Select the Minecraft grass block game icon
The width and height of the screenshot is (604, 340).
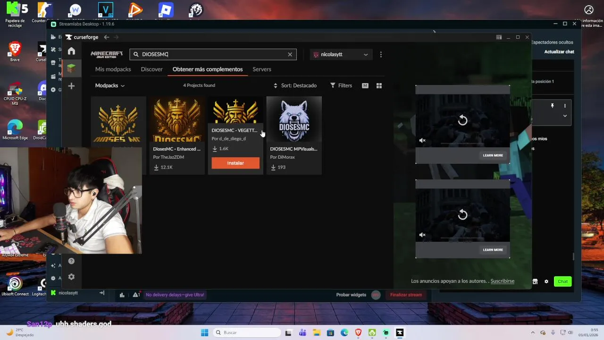[x=71, y=68]
